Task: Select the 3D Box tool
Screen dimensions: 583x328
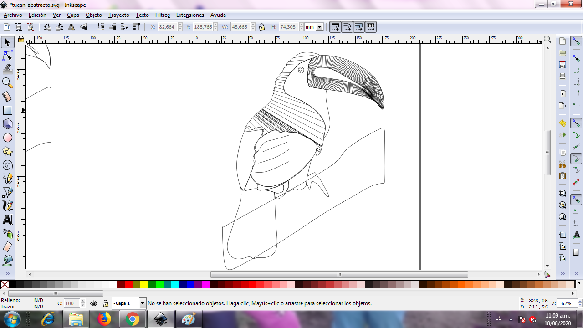Action: 7,124
